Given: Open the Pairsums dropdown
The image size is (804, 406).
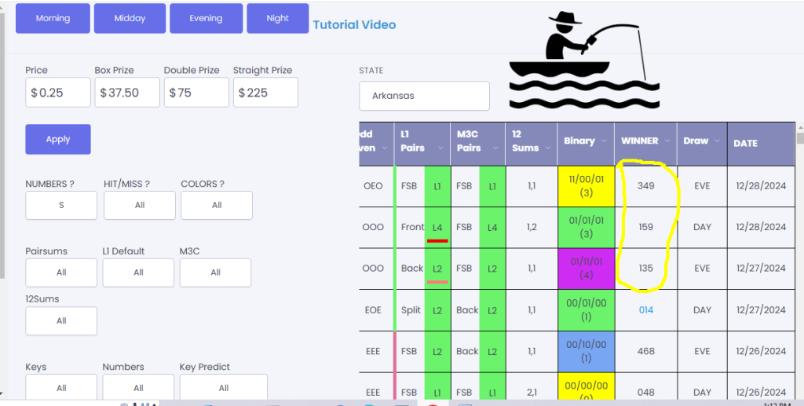Looking at the screenshot, I should pyautogui.click(x=61, y=272).
